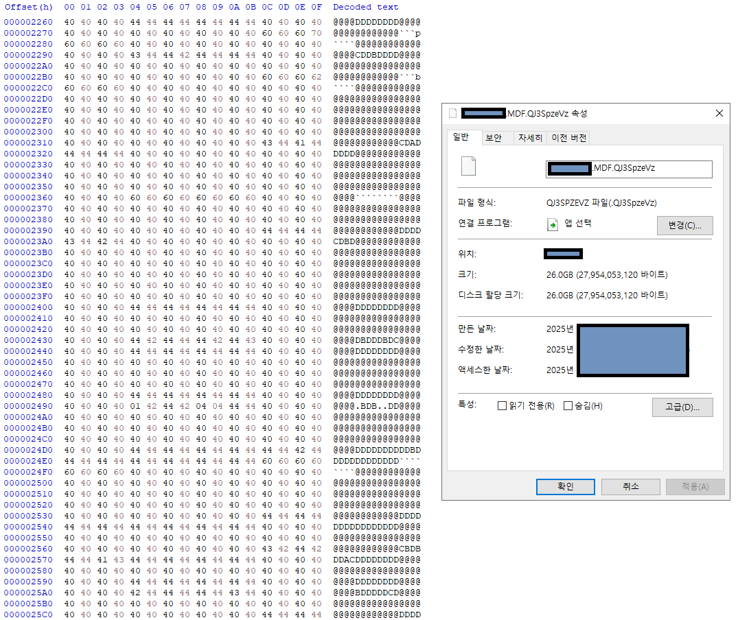
Task: Click decoded text @@@@DDDDDDDDDDBD
Action: coord(377,450)
